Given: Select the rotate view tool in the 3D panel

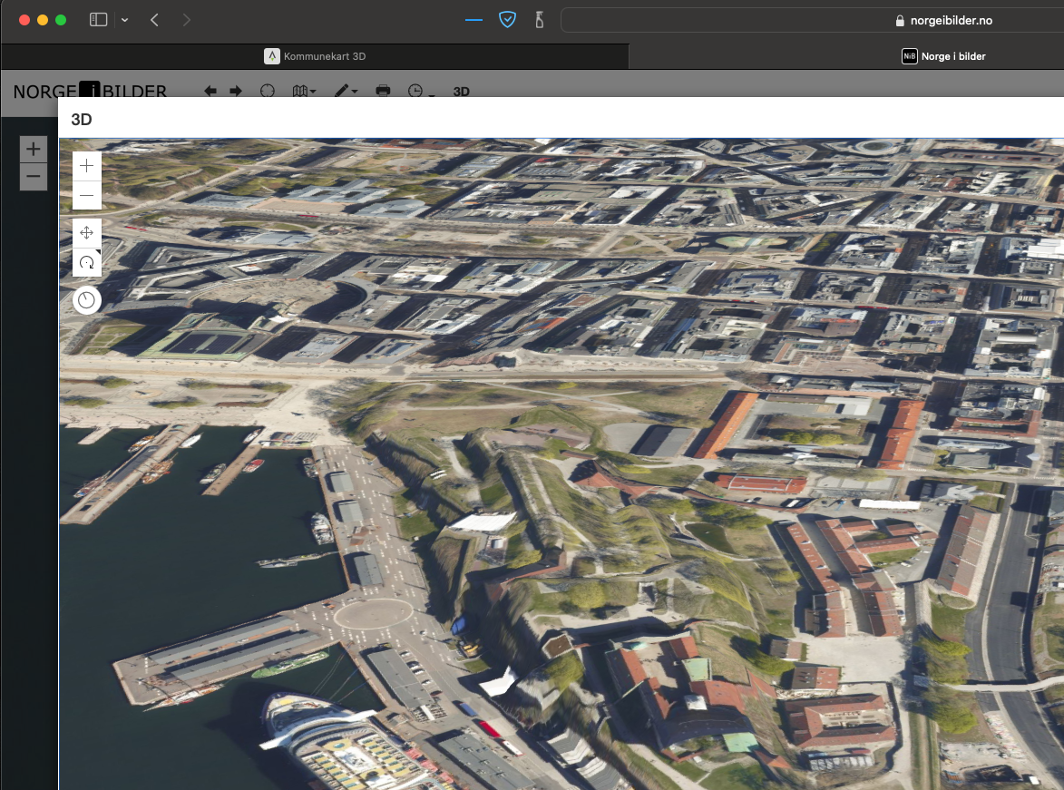Looking at the screenshot, I should (x=86, y=263).
